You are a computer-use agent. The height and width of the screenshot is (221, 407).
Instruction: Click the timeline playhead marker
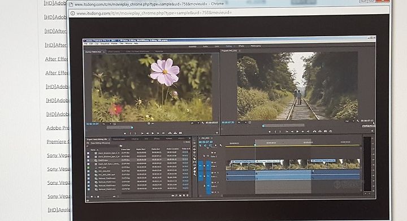255,145
